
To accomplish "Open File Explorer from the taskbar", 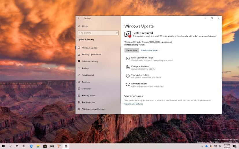I will 38,146.
